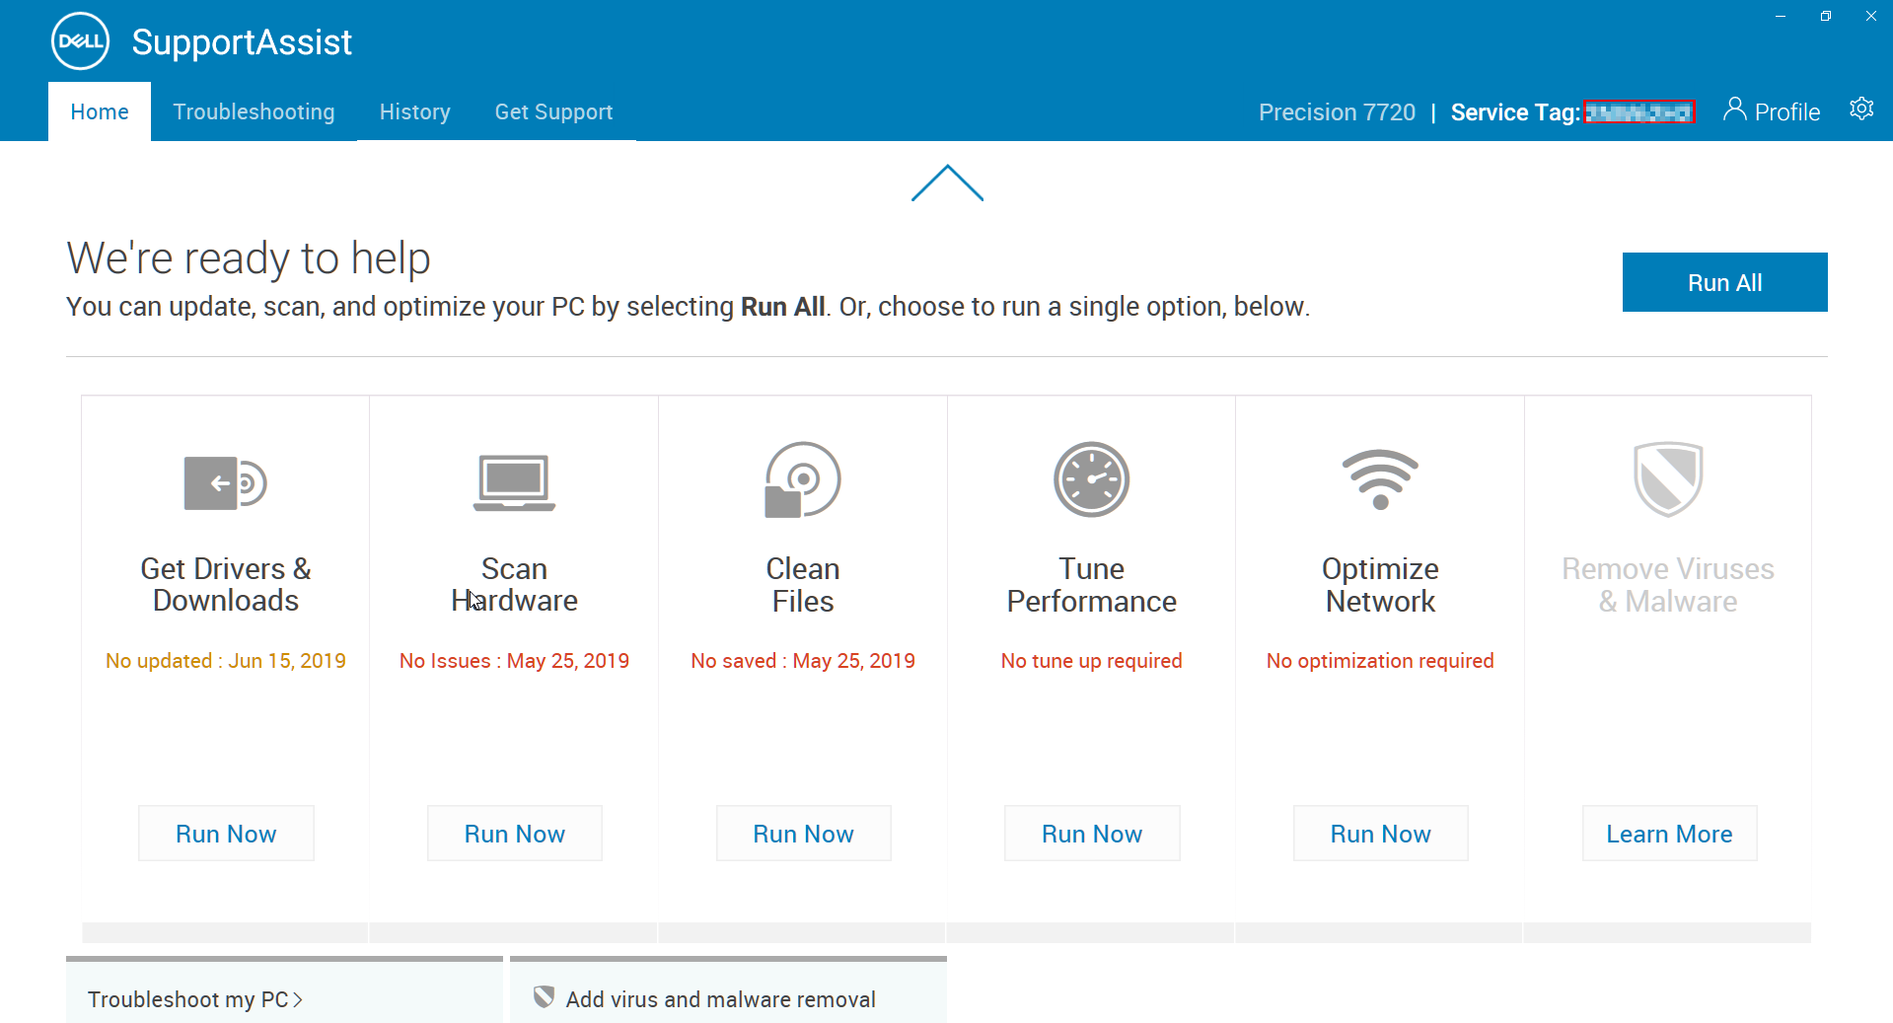Expand Troubleshoot my PC link
The image size is (1893, 1023).
tap(195, 999)
